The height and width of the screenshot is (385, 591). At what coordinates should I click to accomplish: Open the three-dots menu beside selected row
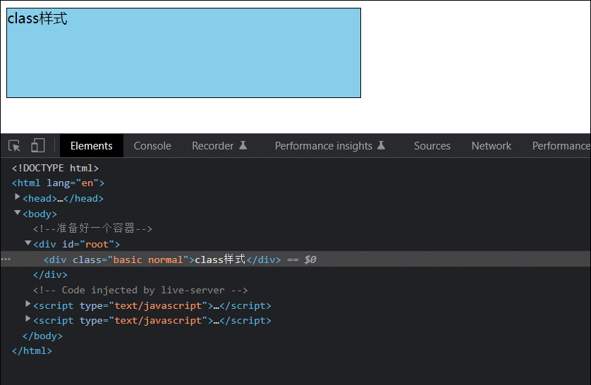6,259
